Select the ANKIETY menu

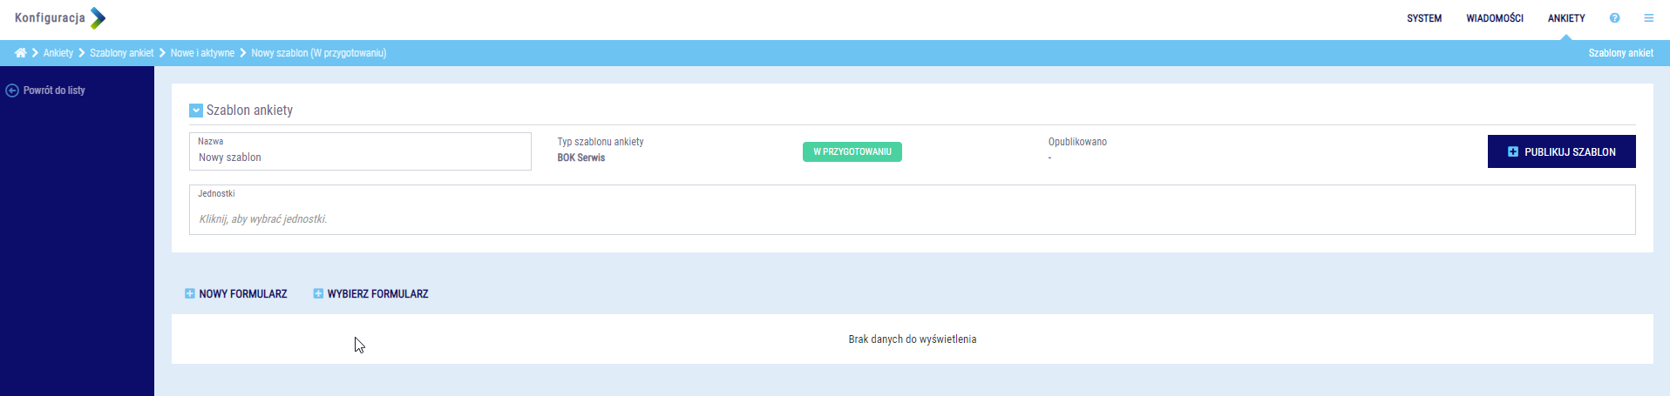coord(1565,18)
